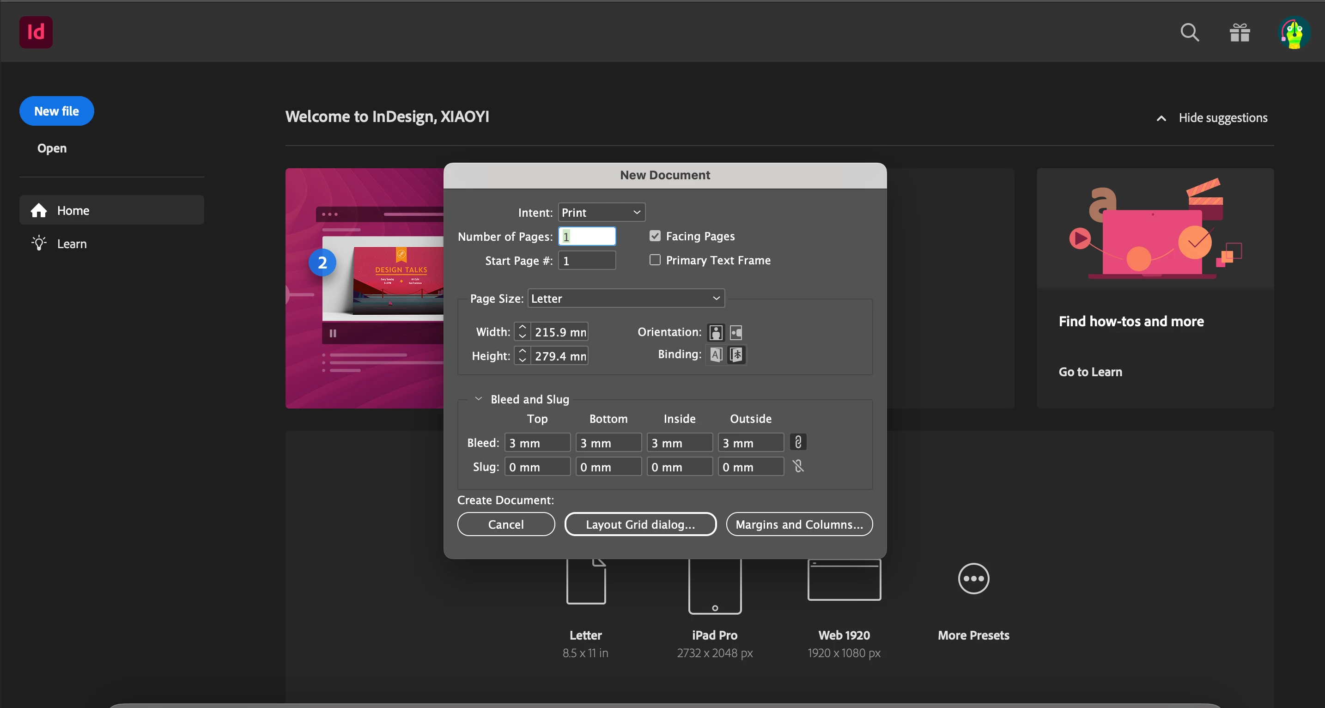Uncheck the Facing Pages checkbox
Image resolution: width=1325 pixels, height=708 pixels.
(655, 236)
